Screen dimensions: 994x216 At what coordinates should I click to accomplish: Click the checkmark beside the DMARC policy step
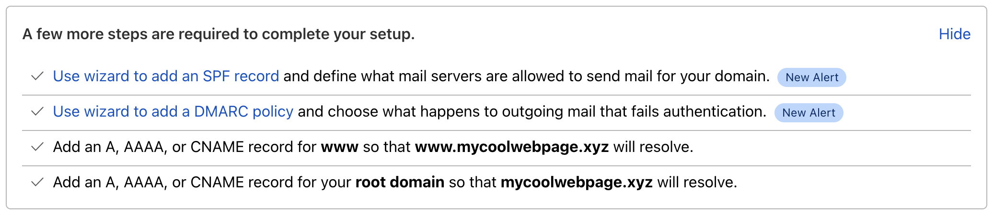coord(37,112)
